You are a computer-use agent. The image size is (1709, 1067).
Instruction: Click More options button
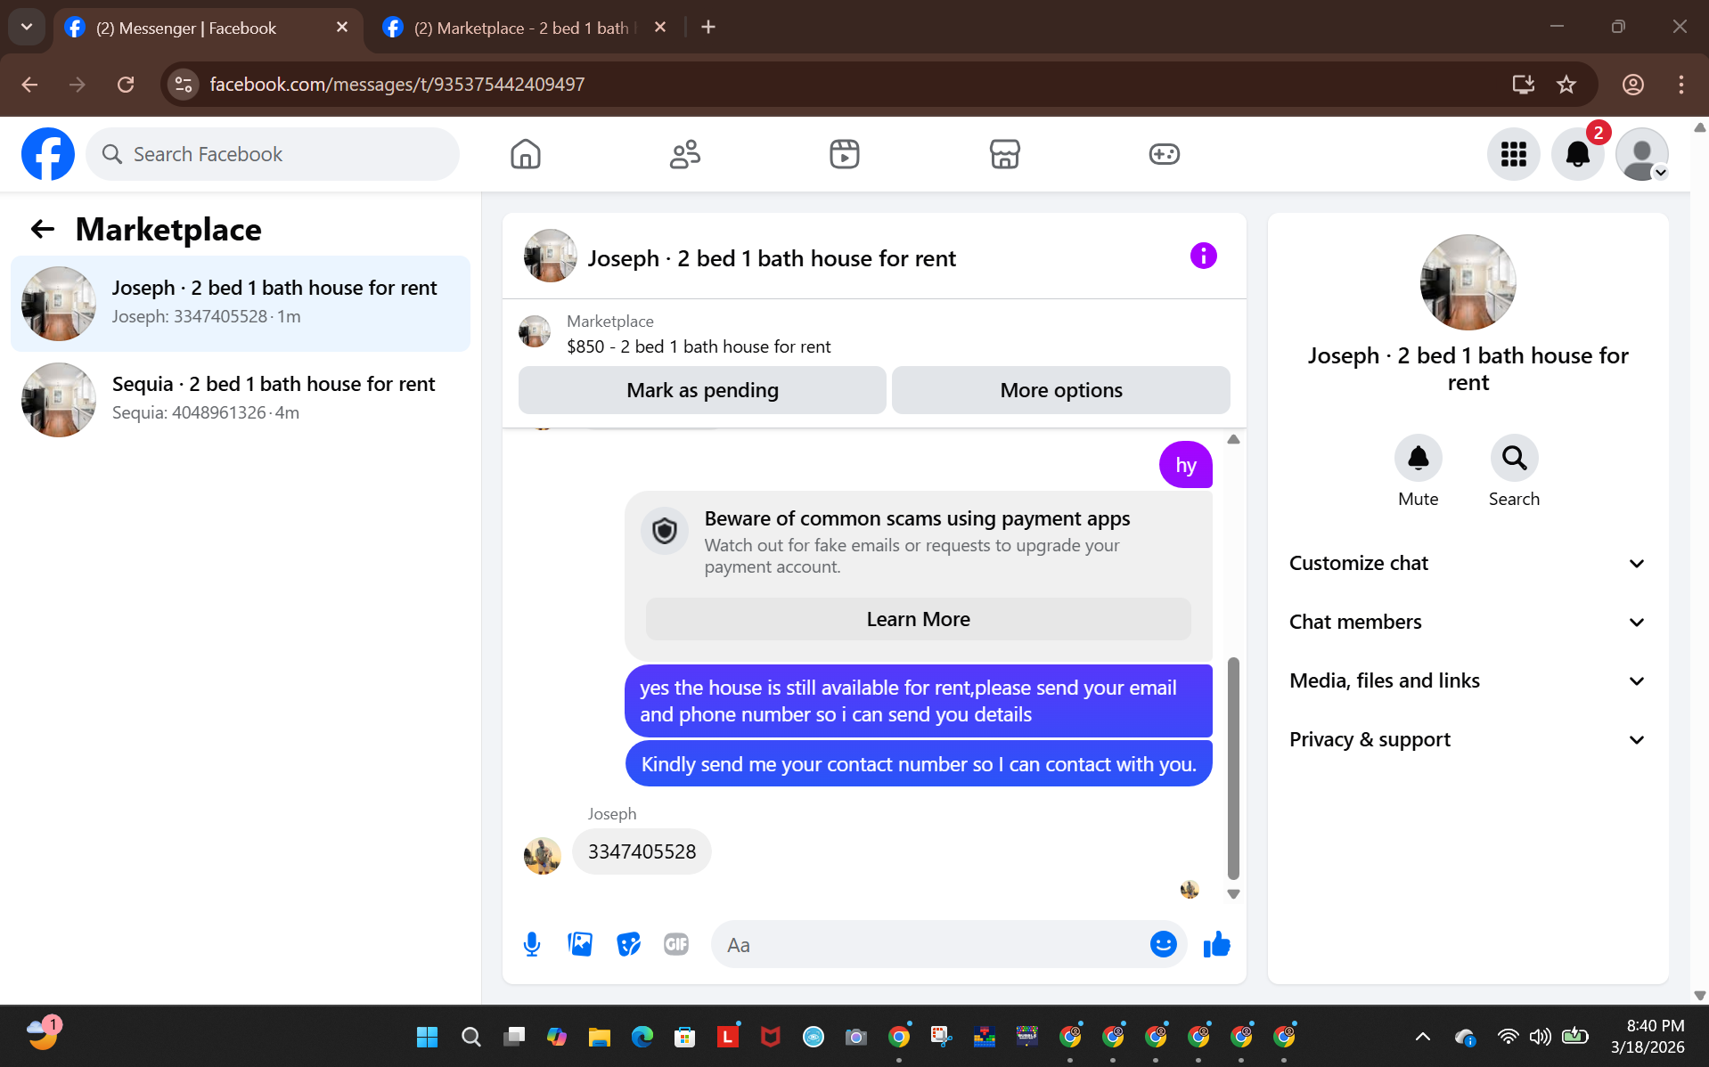point(1060,390)
